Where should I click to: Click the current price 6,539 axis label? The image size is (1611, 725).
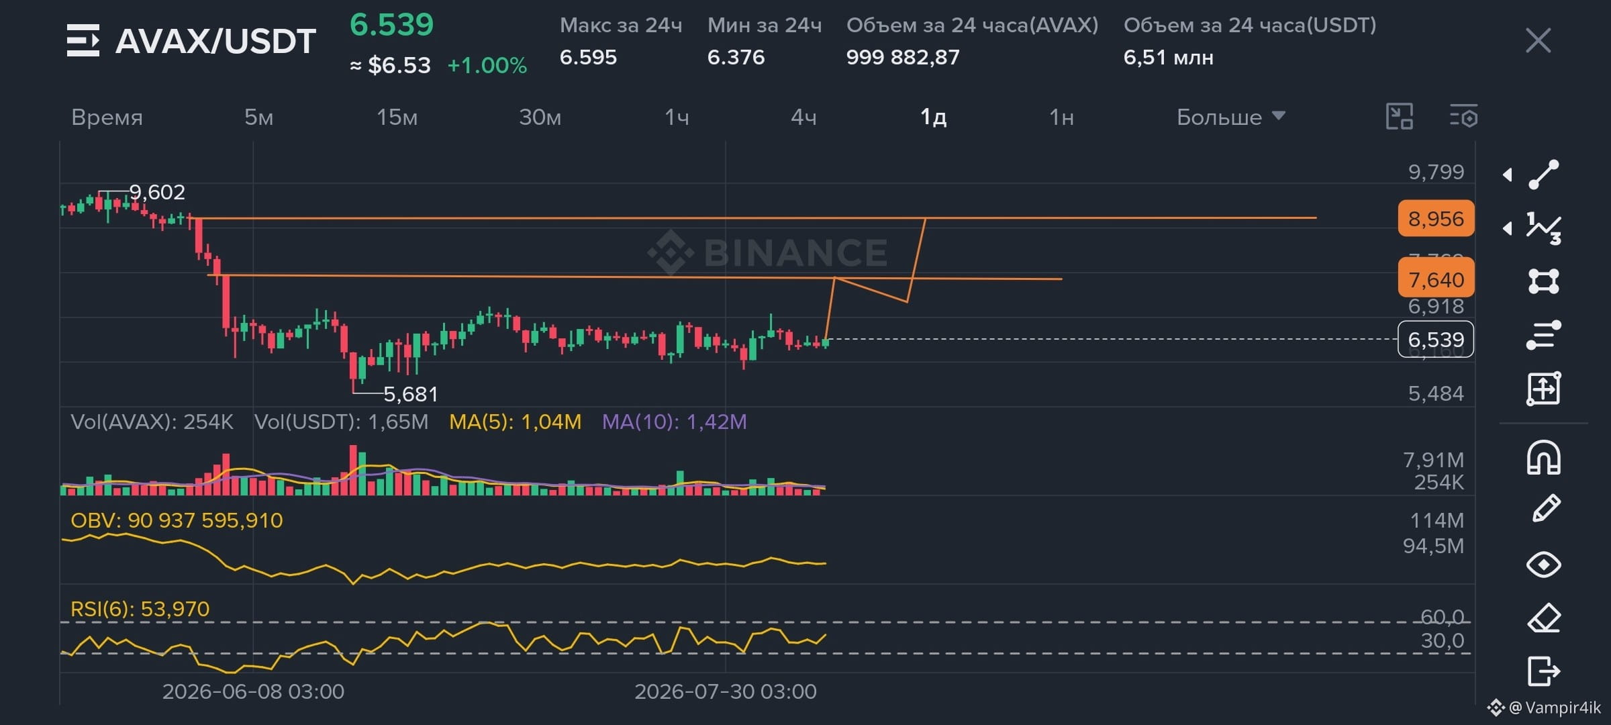tap(1436, 340)
